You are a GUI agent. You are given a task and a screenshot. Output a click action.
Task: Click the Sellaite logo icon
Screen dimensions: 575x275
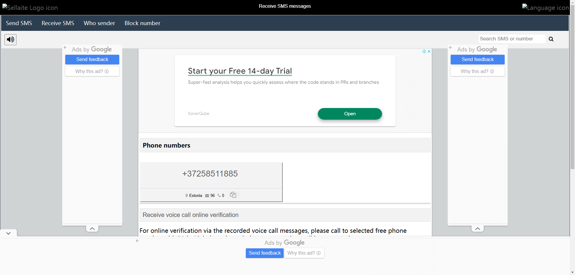point(30,7)
